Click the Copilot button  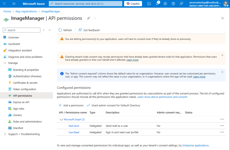click(133, 4)
